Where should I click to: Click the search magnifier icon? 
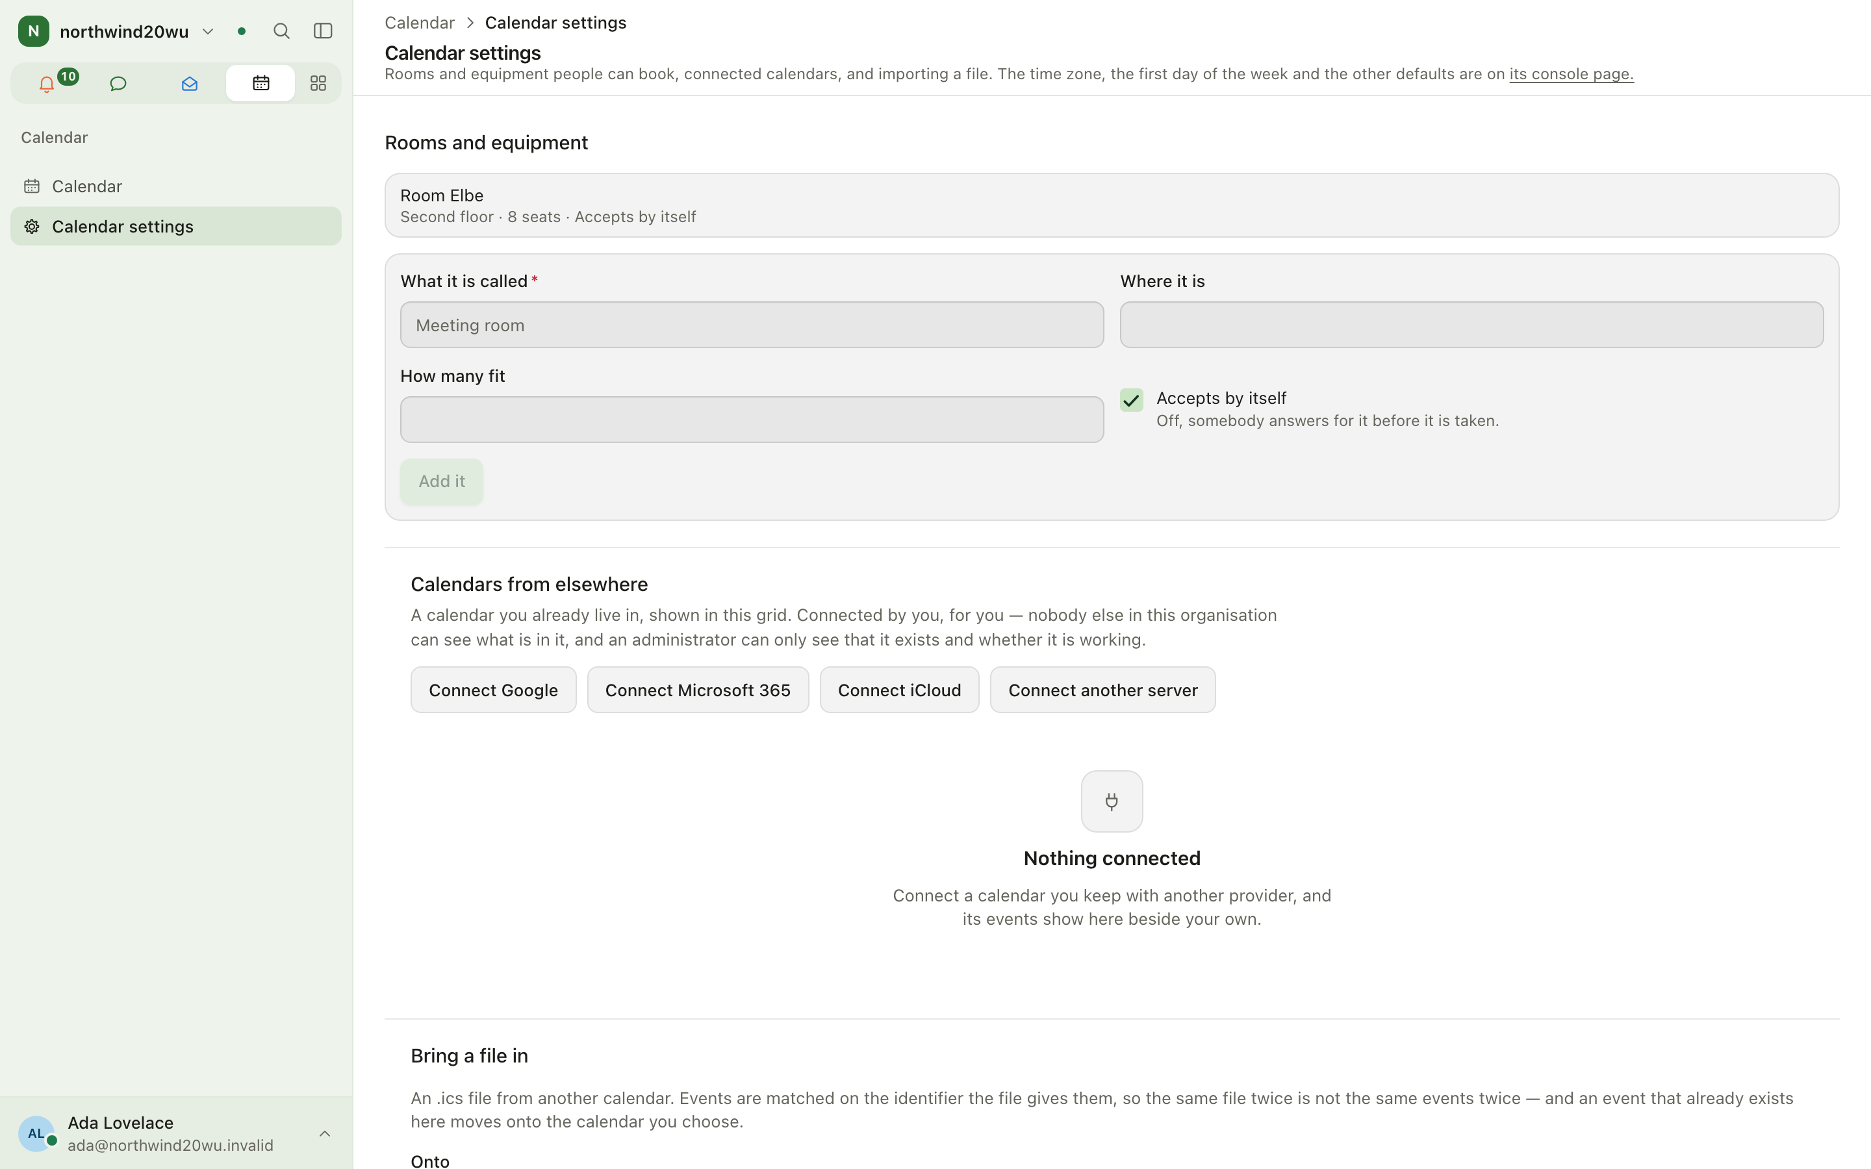click(x=281, y=31)
